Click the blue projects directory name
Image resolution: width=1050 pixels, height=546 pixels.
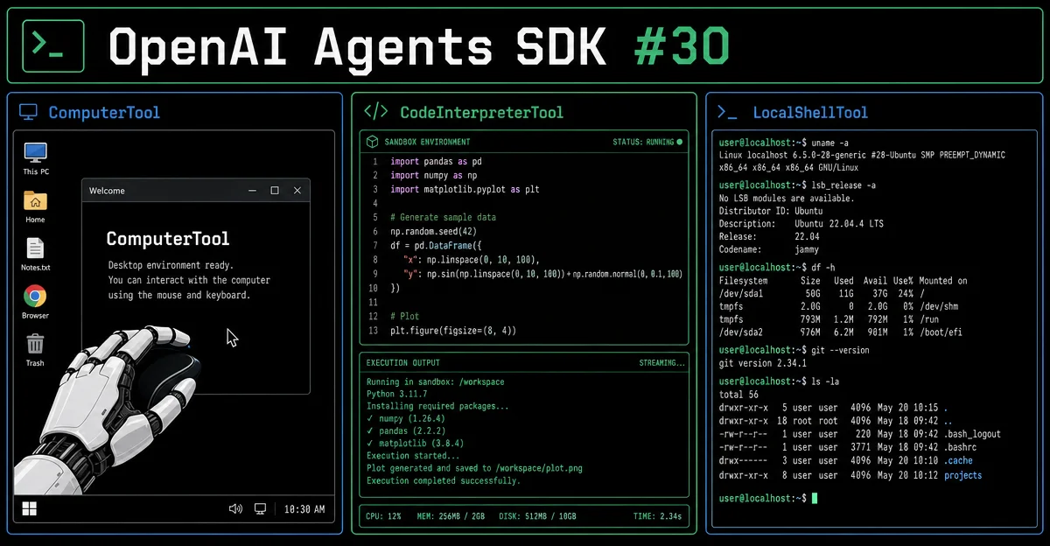coord(962,475)
